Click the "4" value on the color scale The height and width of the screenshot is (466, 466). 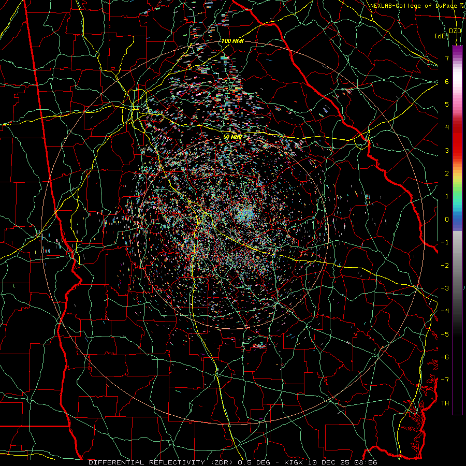pos(447,127)
